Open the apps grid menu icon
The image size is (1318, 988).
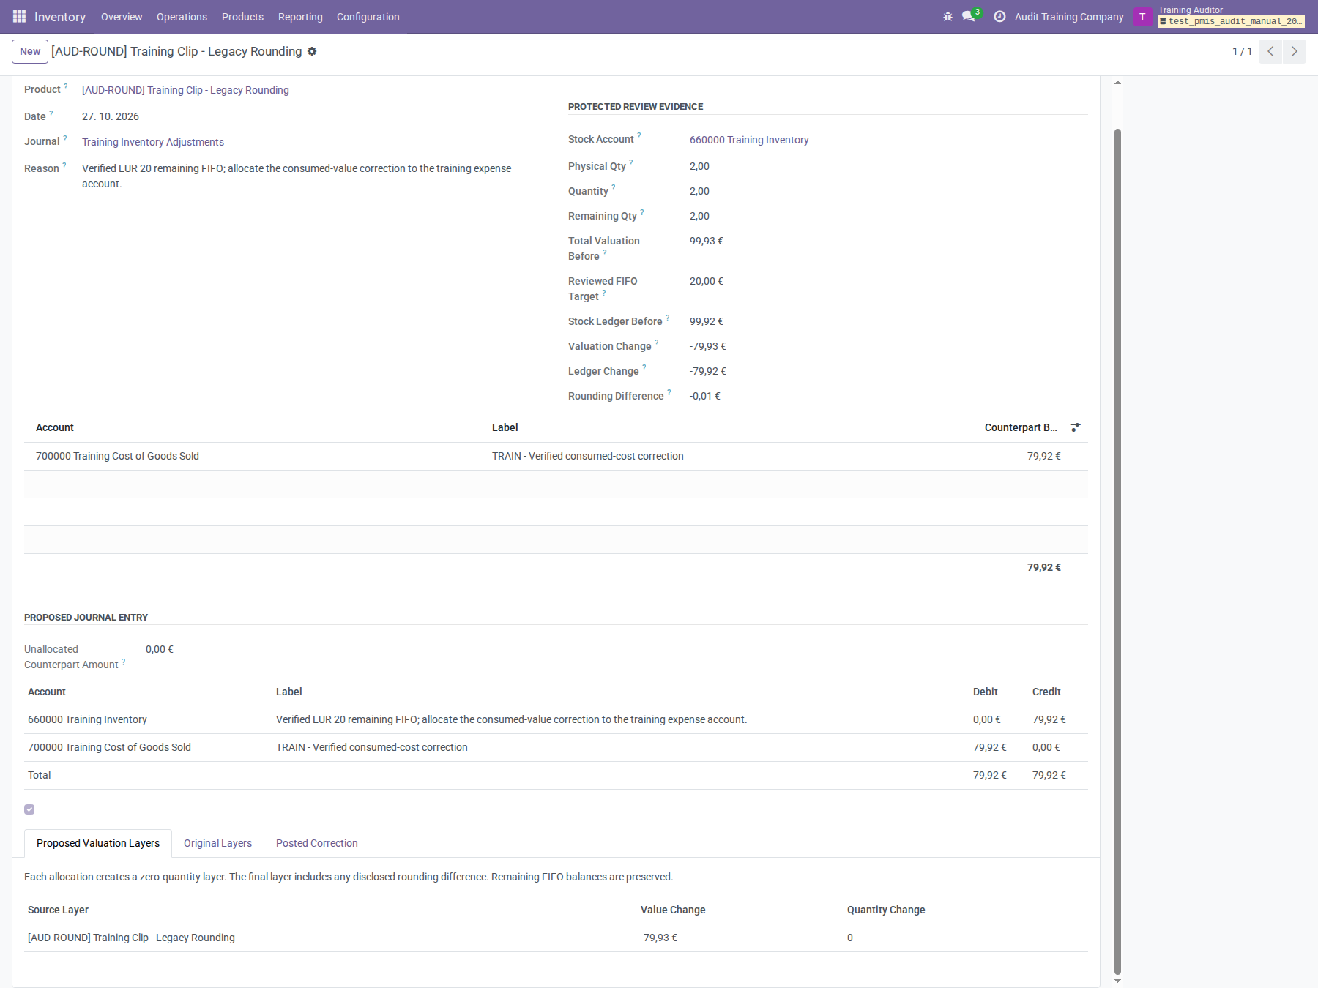tap(19, 16)
